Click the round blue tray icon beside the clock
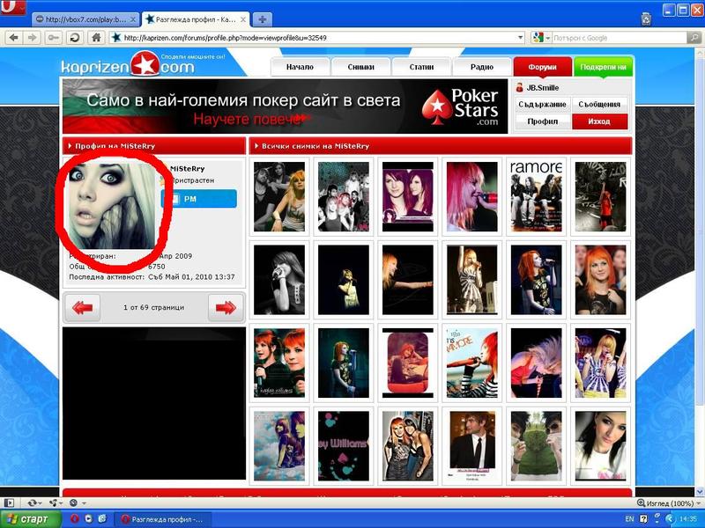This screenshot has height=528, width=705. pos(671,519)
